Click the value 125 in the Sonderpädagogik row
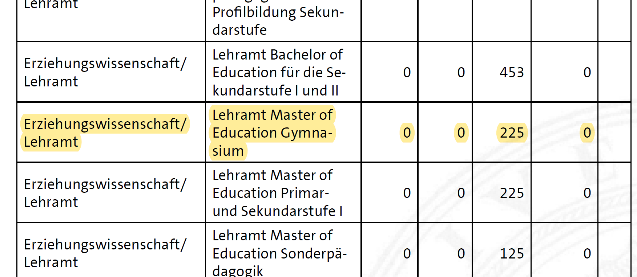This screenshot has height=277, width=637. pyautogui.click(x=512, y=253)
